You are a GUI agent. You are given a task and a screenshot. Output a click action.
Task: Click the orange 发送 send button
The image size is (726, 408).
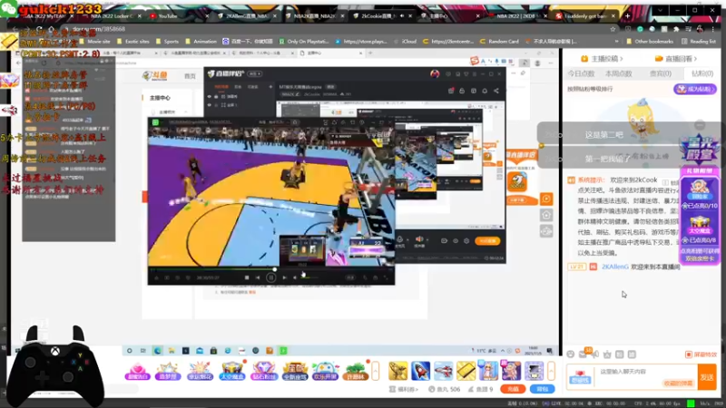[x=707, y=377]
